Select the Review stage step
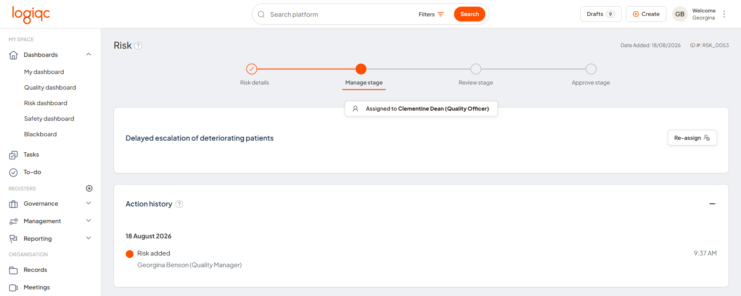The height and width of the screenshot is (296, 741). click(476, 69)
